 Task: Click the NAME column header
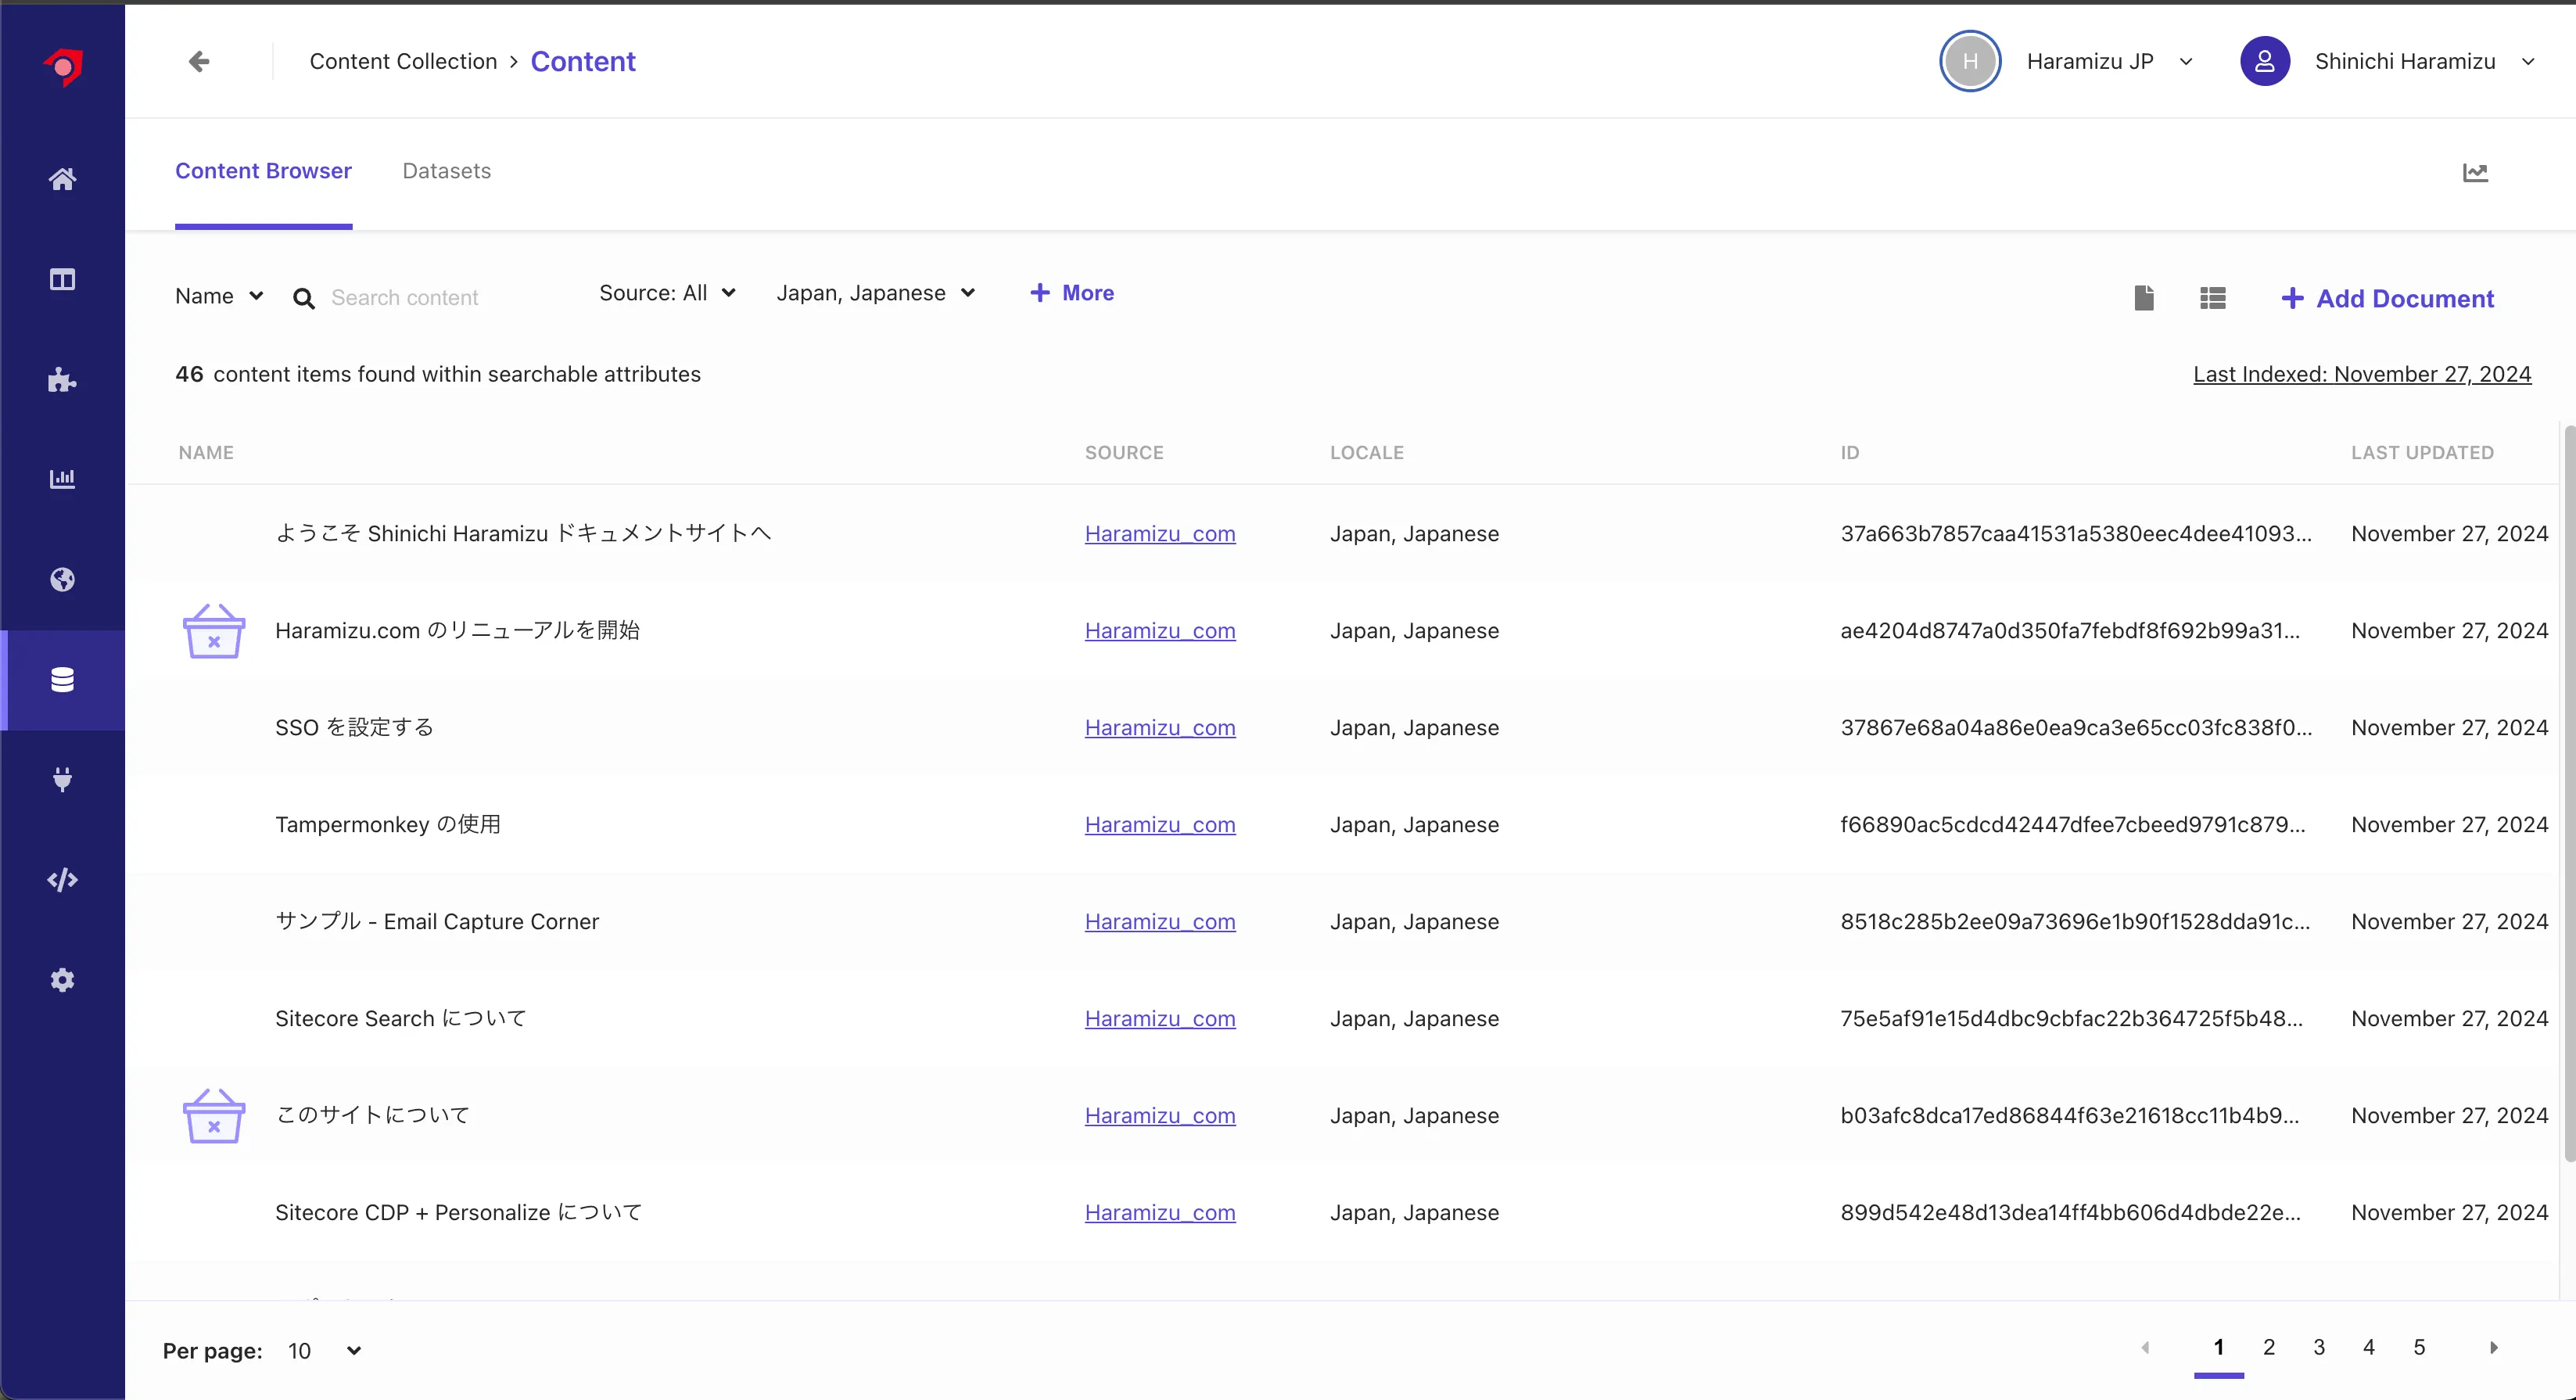[x=206, y=453]
